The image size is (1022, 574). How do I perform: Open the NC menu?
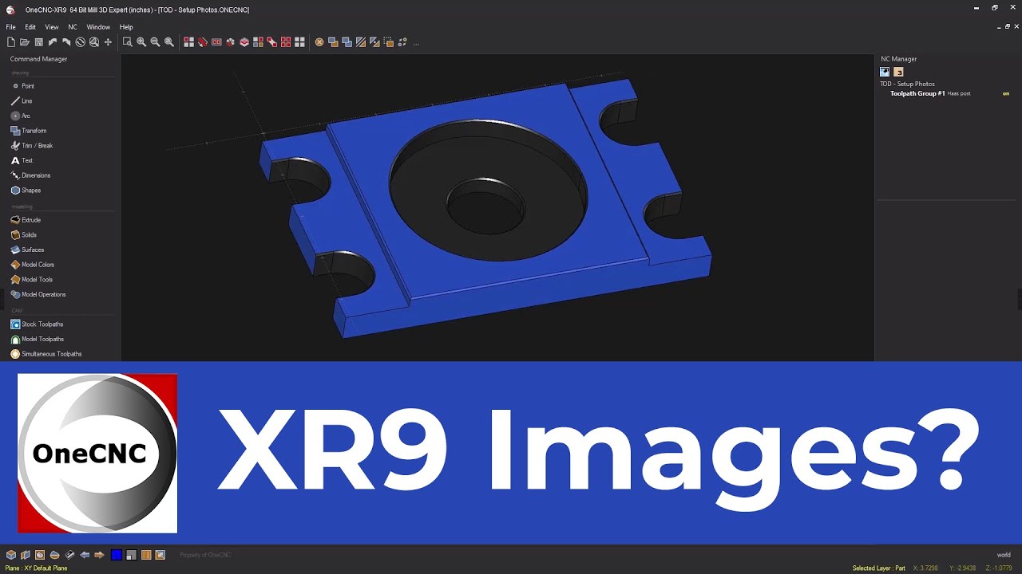pyautogui.click(x=73, y=27)
